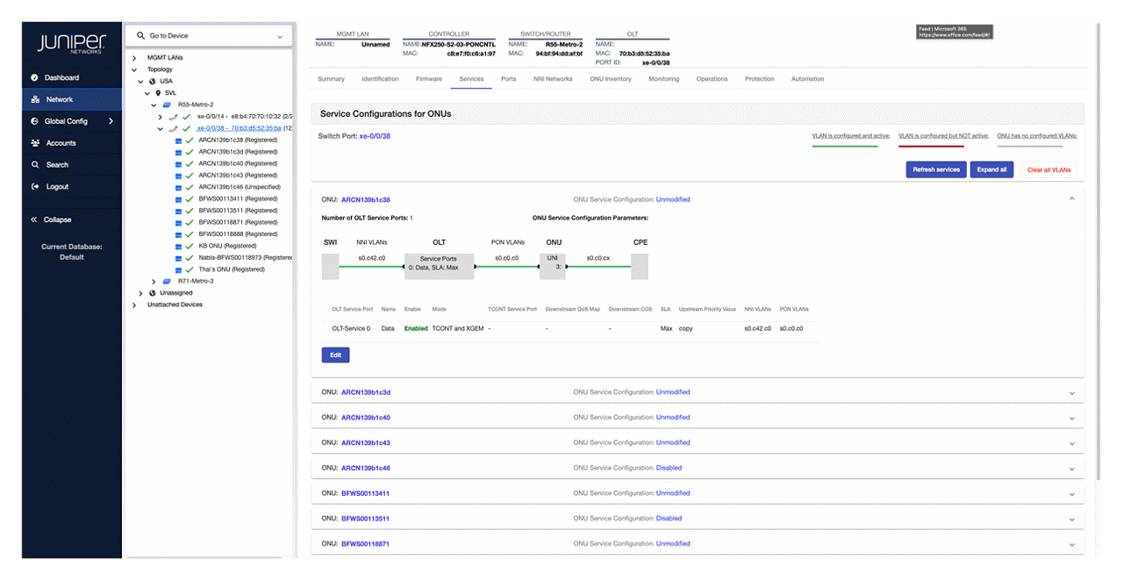Image resolution: width=1123 pixels, height=581 pixels.
Task: Expand the R71-Metro-3 tree node
Action: [x=154, y=281]
